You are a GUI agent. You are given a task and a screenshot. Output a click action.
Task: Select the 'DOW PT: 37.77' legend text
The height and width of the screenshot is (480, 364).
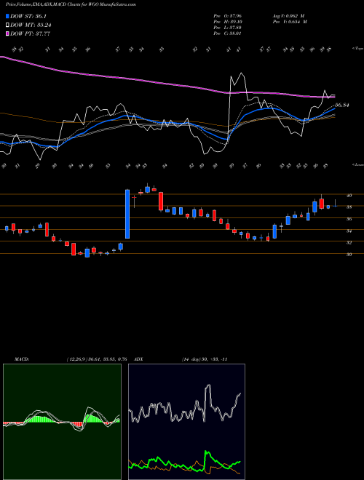30,33
